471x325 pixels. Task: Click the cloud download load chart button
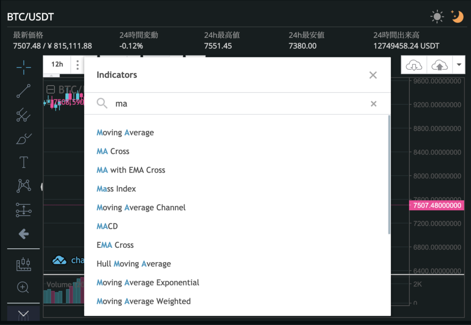click(x=414, y=65)
